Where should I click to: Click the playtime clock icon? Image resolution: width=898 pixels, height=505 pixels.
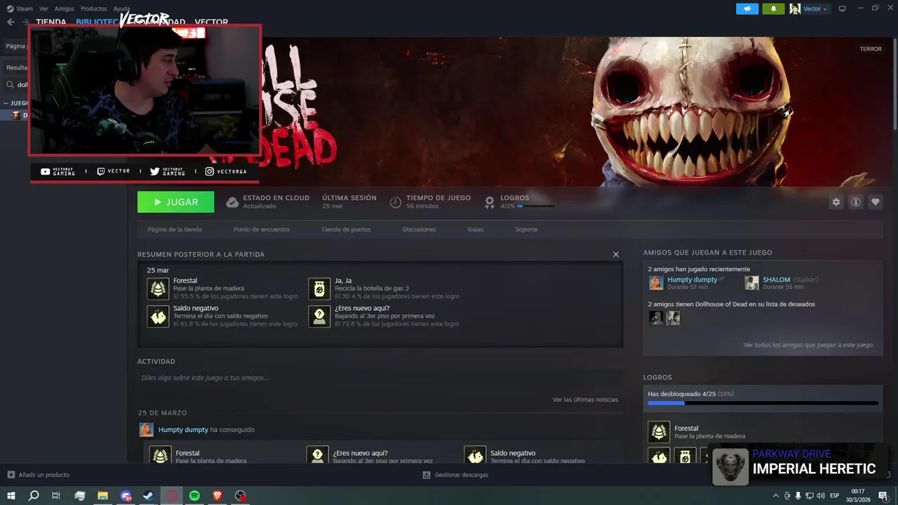click(x=396, y=203)
